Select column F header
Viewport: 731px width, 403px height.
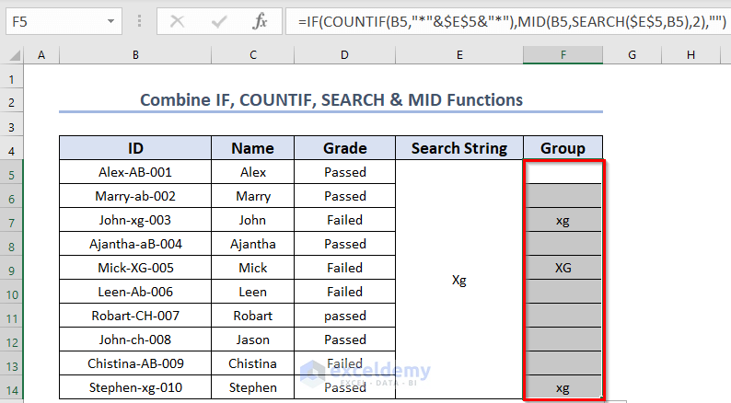pyautogui.click(x=563, y=56)
